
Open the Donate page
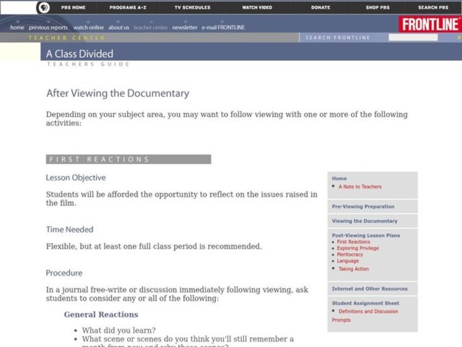321,8
